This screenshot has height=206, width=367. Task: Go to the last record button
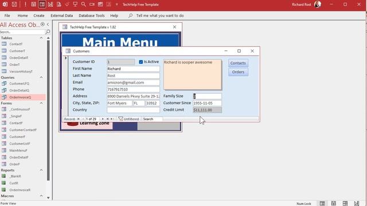107,119
